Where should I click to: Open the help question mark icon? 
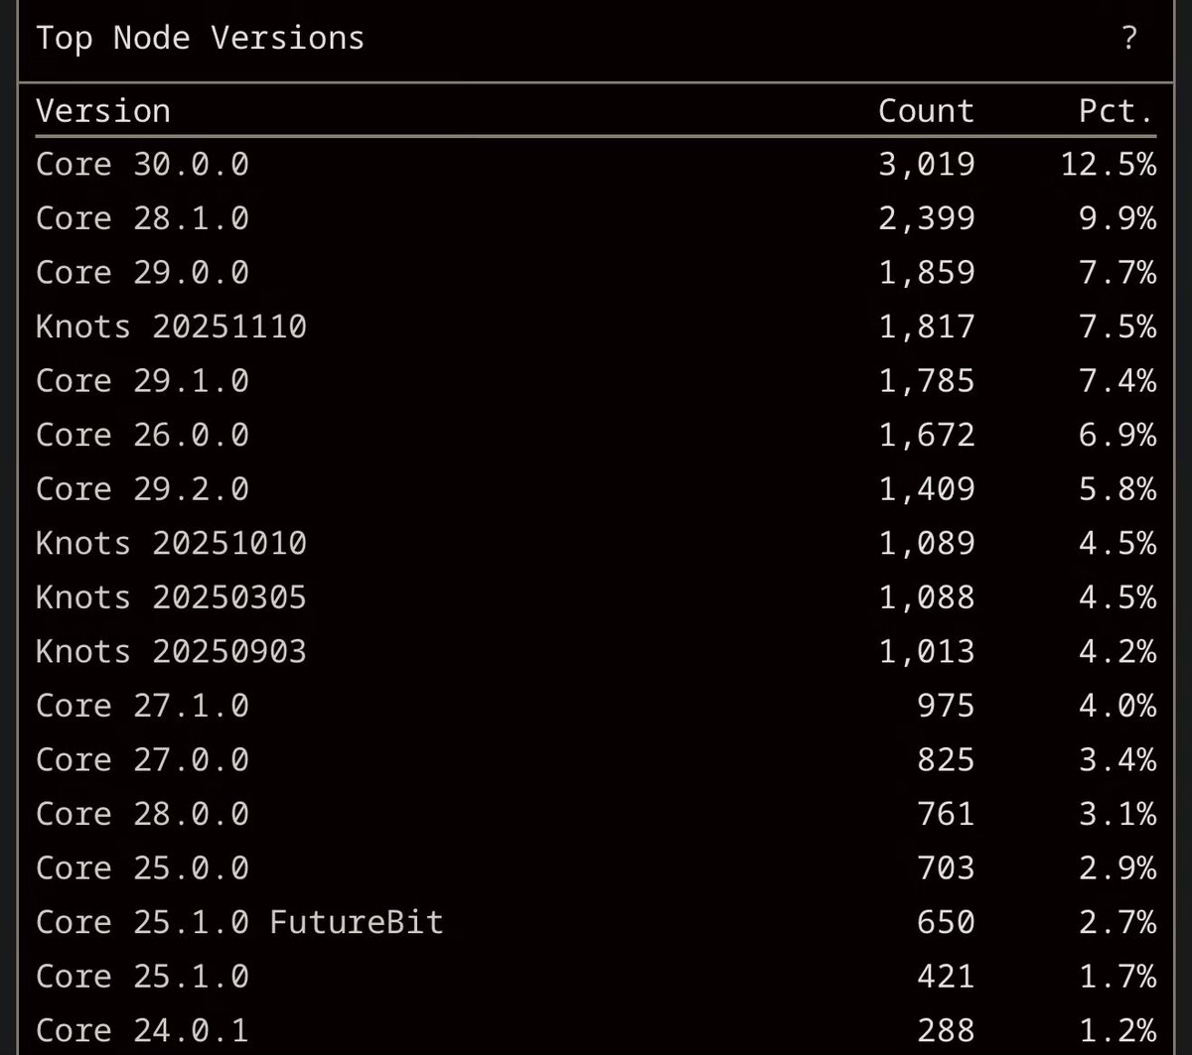[1128, 39]
